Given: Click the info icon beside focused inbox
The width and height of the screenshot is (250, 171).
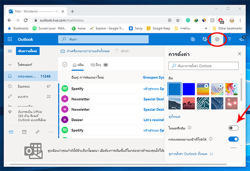Looking at the screenshot, I should click(x=211, y=139).
